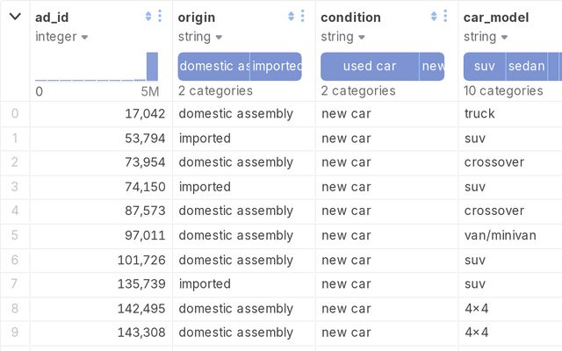The width and height of the screenshot is (562, 351).
Task: Open the car_model string type dropdown
Action: click(485, 37)
